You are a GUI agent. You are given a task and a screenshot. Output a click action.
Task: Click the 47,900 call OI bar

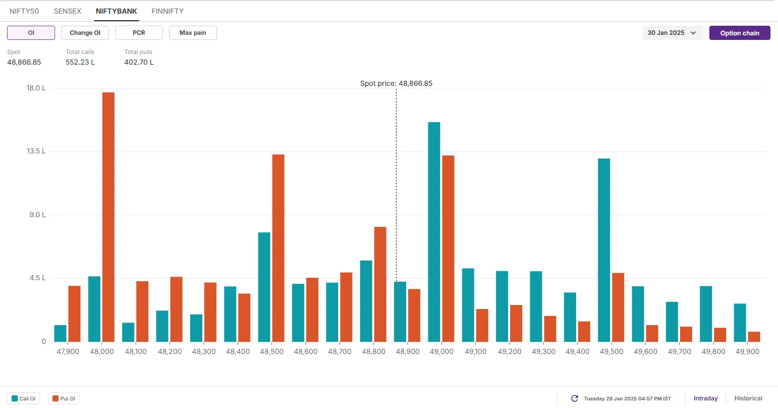pyautogui.click(x=60, y=333)
